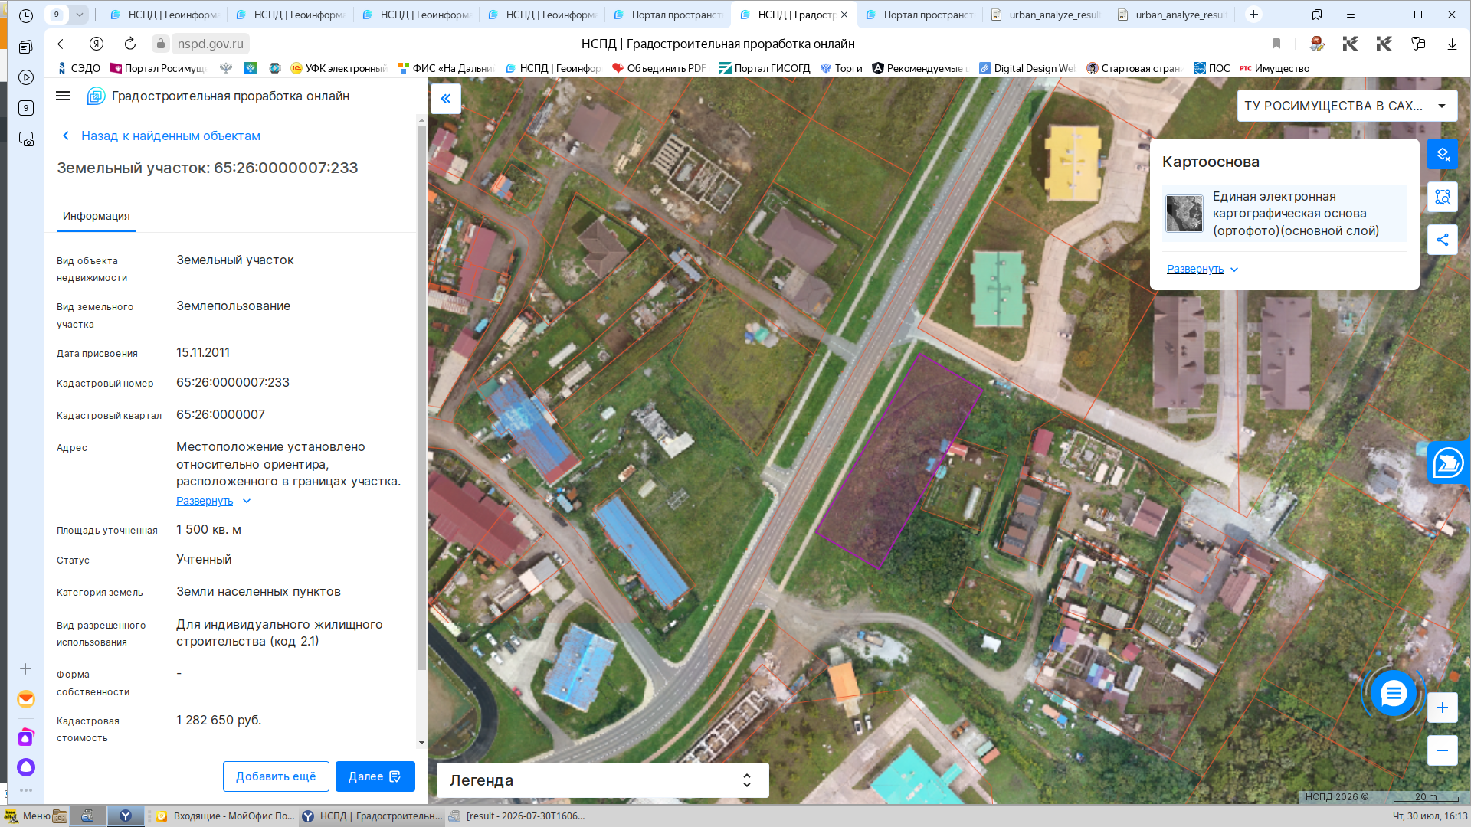Open the map layers tool icon
Image resolution: width=1471 pixels, height=827 pixels.
[x=1442, y=155]
